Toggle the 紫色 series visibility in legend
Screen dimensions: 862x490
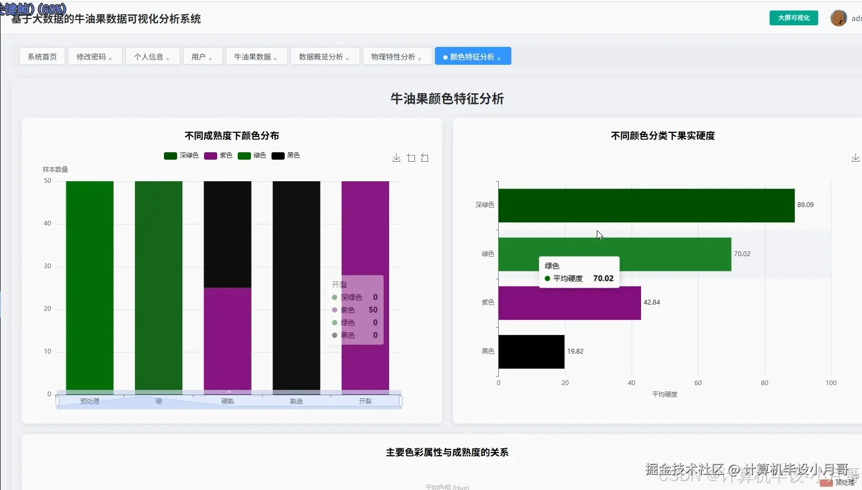(218, 155)
